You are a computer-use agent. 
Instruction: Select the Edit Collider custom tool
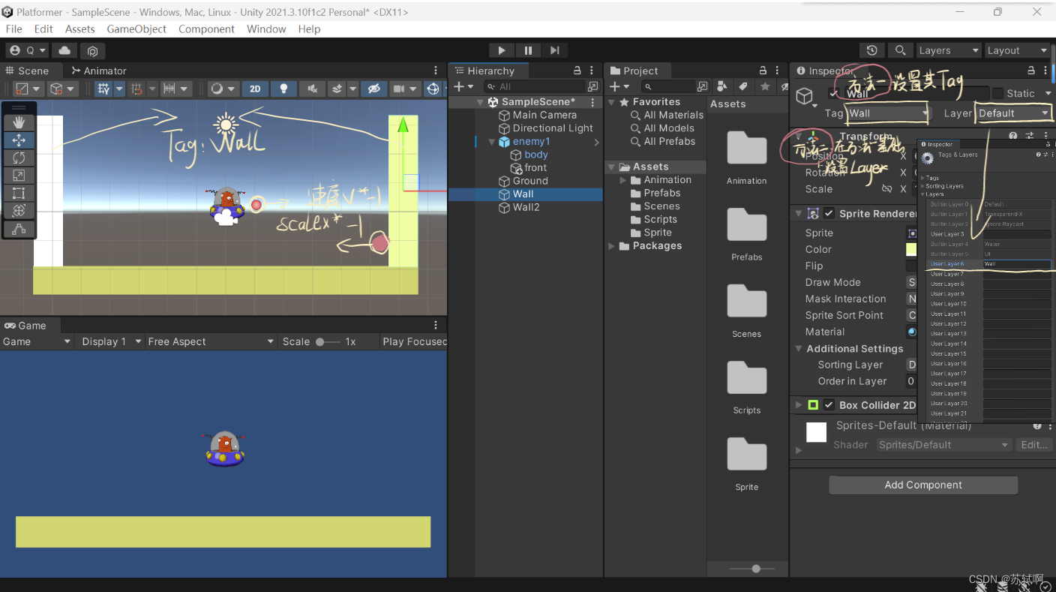pyautogui.click(x=19, y=230)
